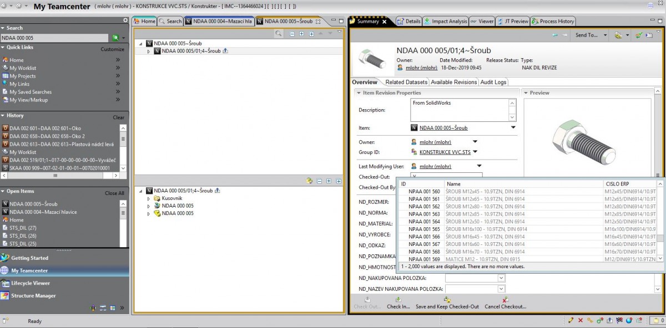Open Getting Started application

(29, 258)
